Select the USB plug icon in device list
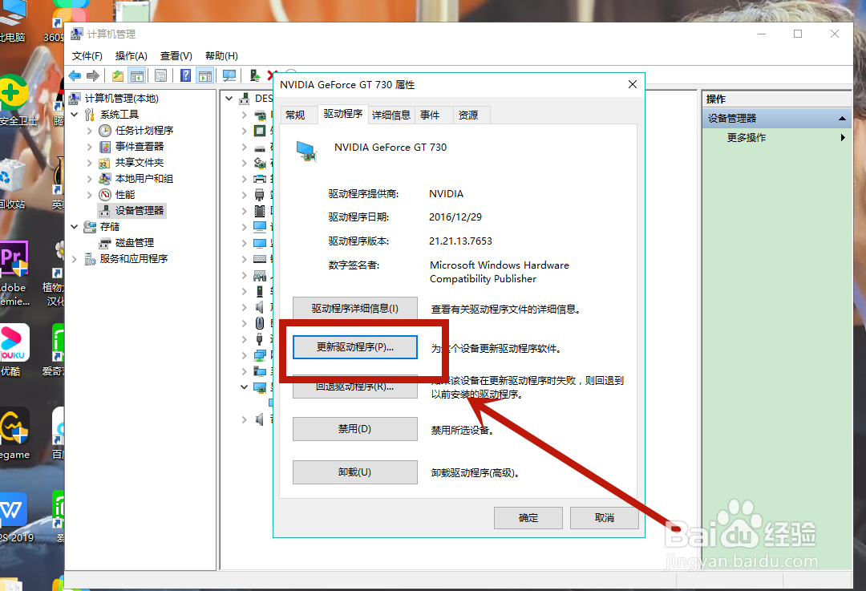 pyautogui.click(x=260, y=339)
